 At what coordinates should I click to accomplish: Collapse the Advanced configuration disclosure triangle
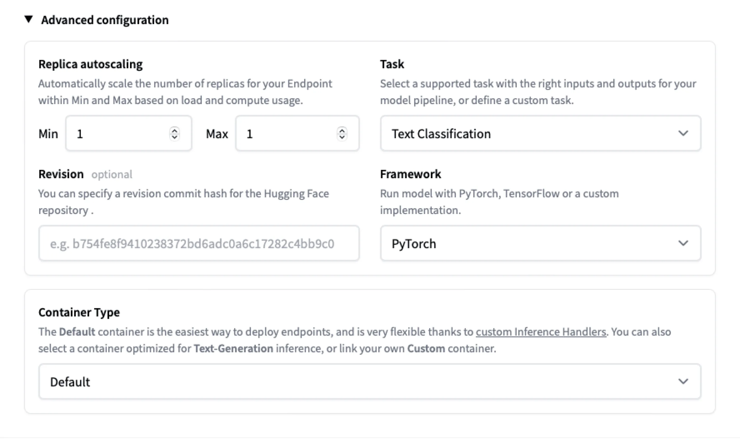pyautogui.click(x=29, y=19)
